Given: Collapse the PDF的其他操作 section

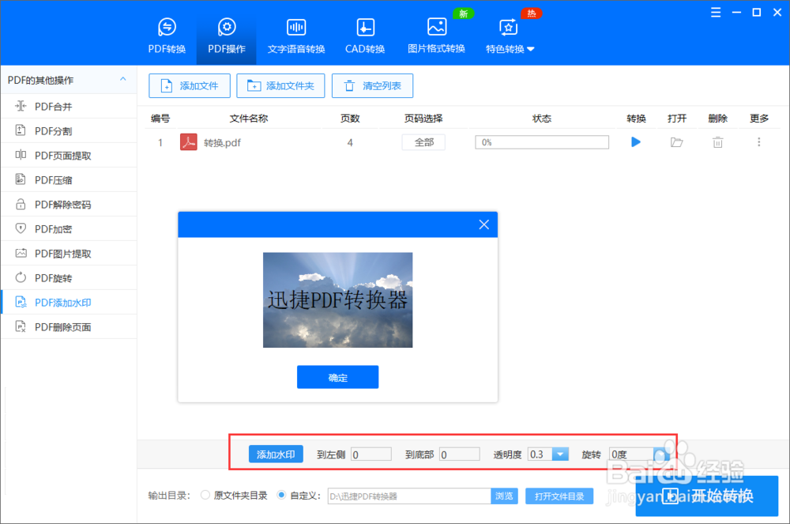Looking at the screenshot, I should [123, 80].
